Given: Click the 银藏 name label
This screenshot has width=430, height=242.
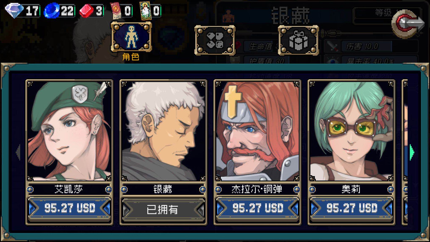Looking at the screenshot, I should [x=163, y=189].
